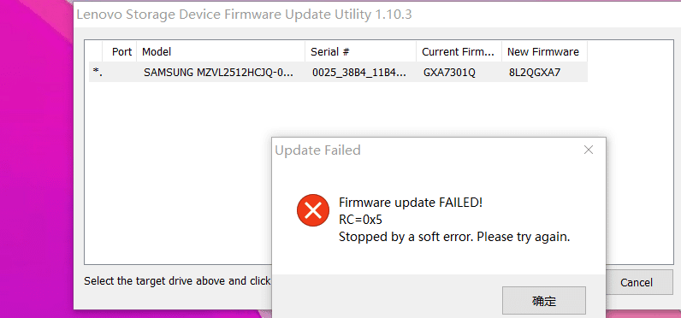The image size is (681, 318).
Task: Sort by New Firmware column header
Action: [x=545, y=52]
